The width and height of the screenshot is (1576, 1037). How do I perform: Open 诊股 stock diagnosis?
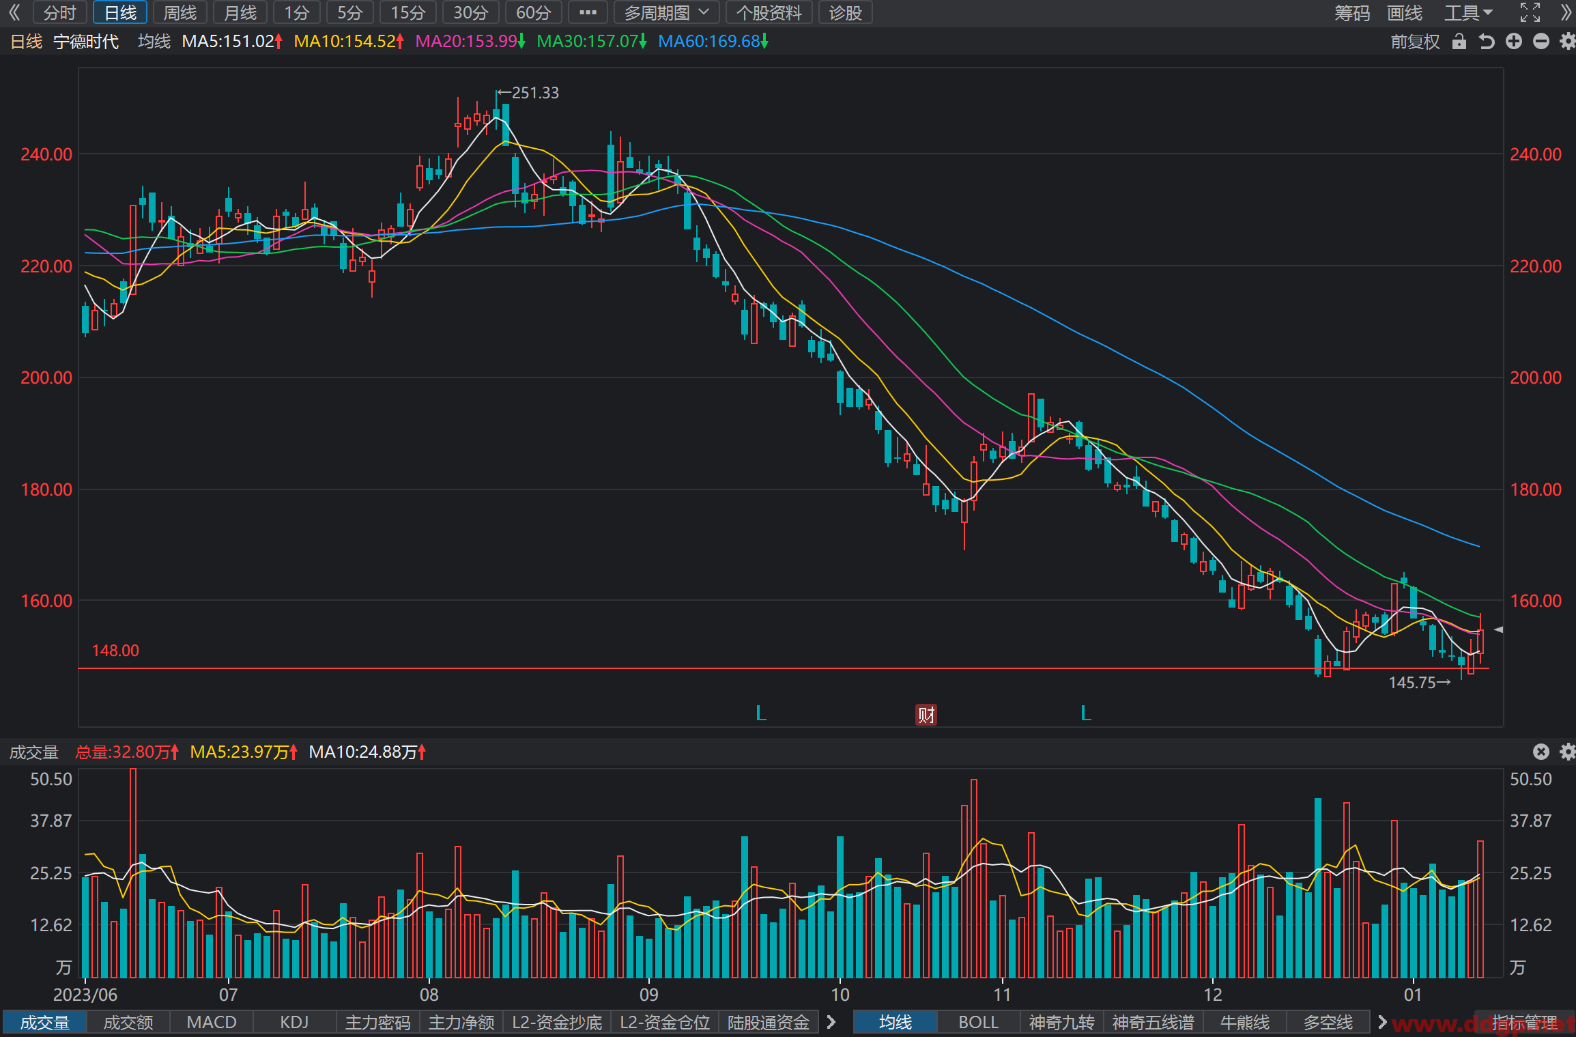coord(845,12)
